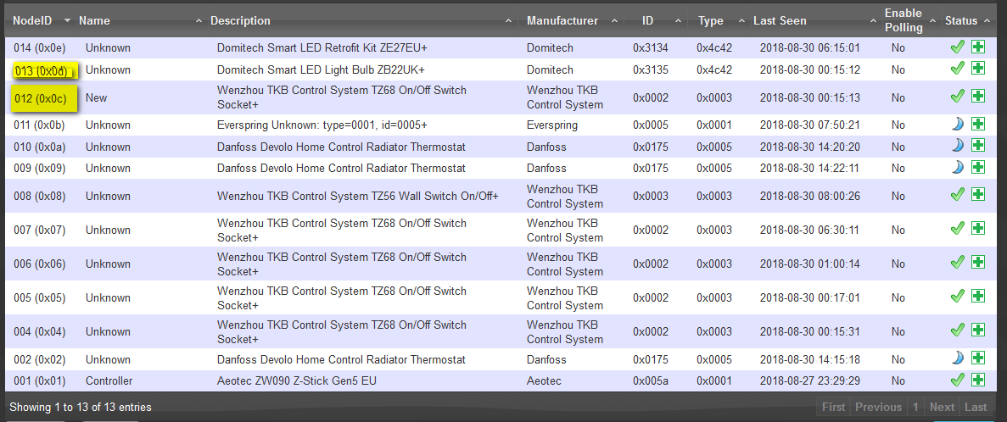Click the ID value '0x005a'
The image size is (1007, 422).
651,381
